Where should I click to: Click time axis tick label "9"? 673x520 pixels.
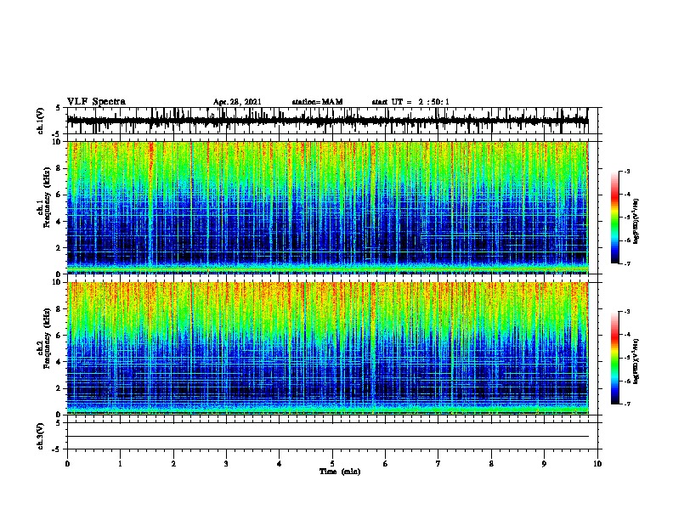pyautogui.click(x=544, y=464)
